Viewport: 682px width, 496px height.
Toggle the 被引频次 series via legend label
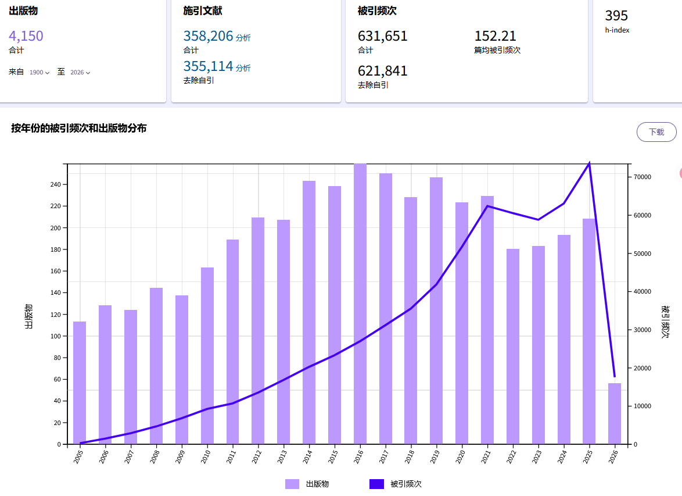[406, 484]
